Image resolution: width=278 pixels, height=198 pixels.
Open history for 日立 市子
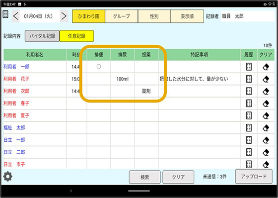pos(249,164)
